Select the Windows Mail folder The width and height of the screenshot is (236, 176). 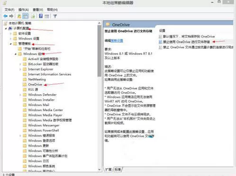tap(39, 105)
